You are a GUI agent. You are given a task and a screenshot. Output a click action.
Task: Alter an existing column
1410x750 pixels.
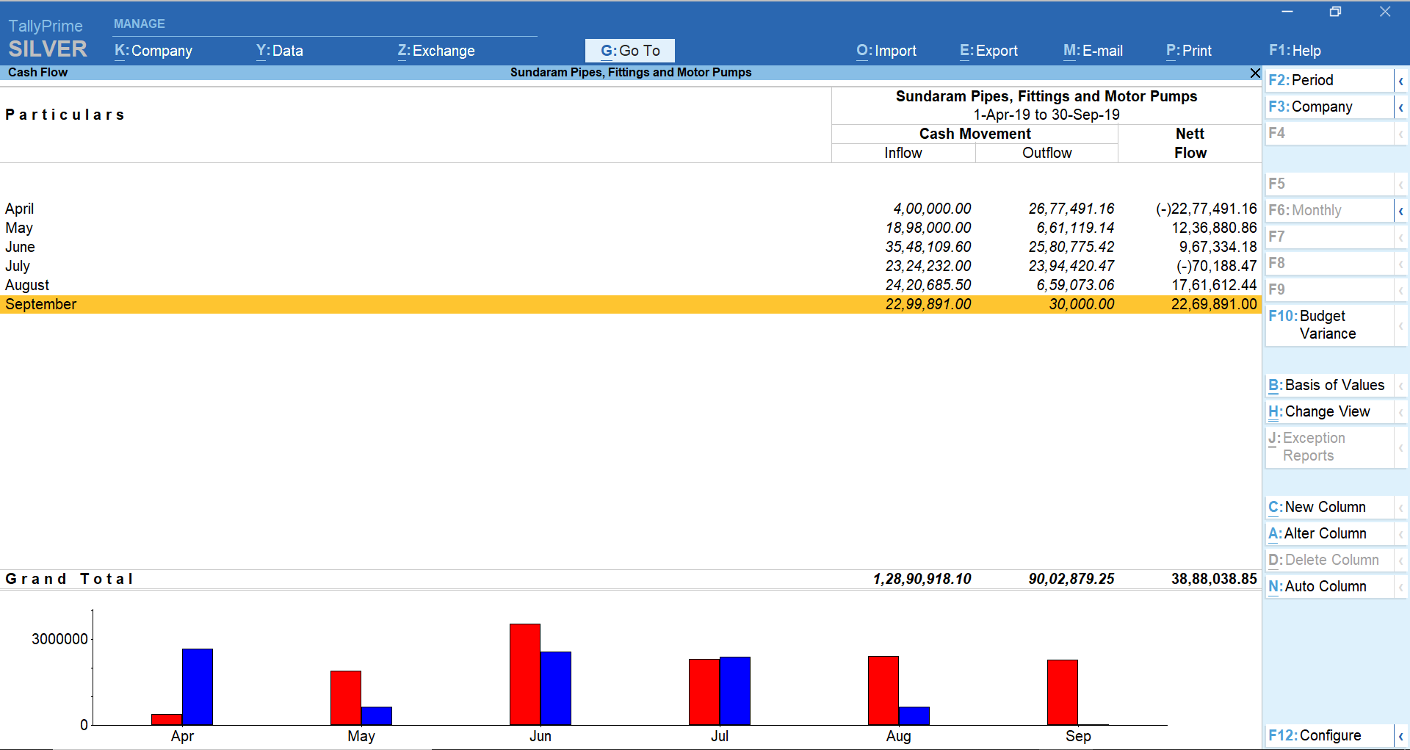pos(1317,533)
